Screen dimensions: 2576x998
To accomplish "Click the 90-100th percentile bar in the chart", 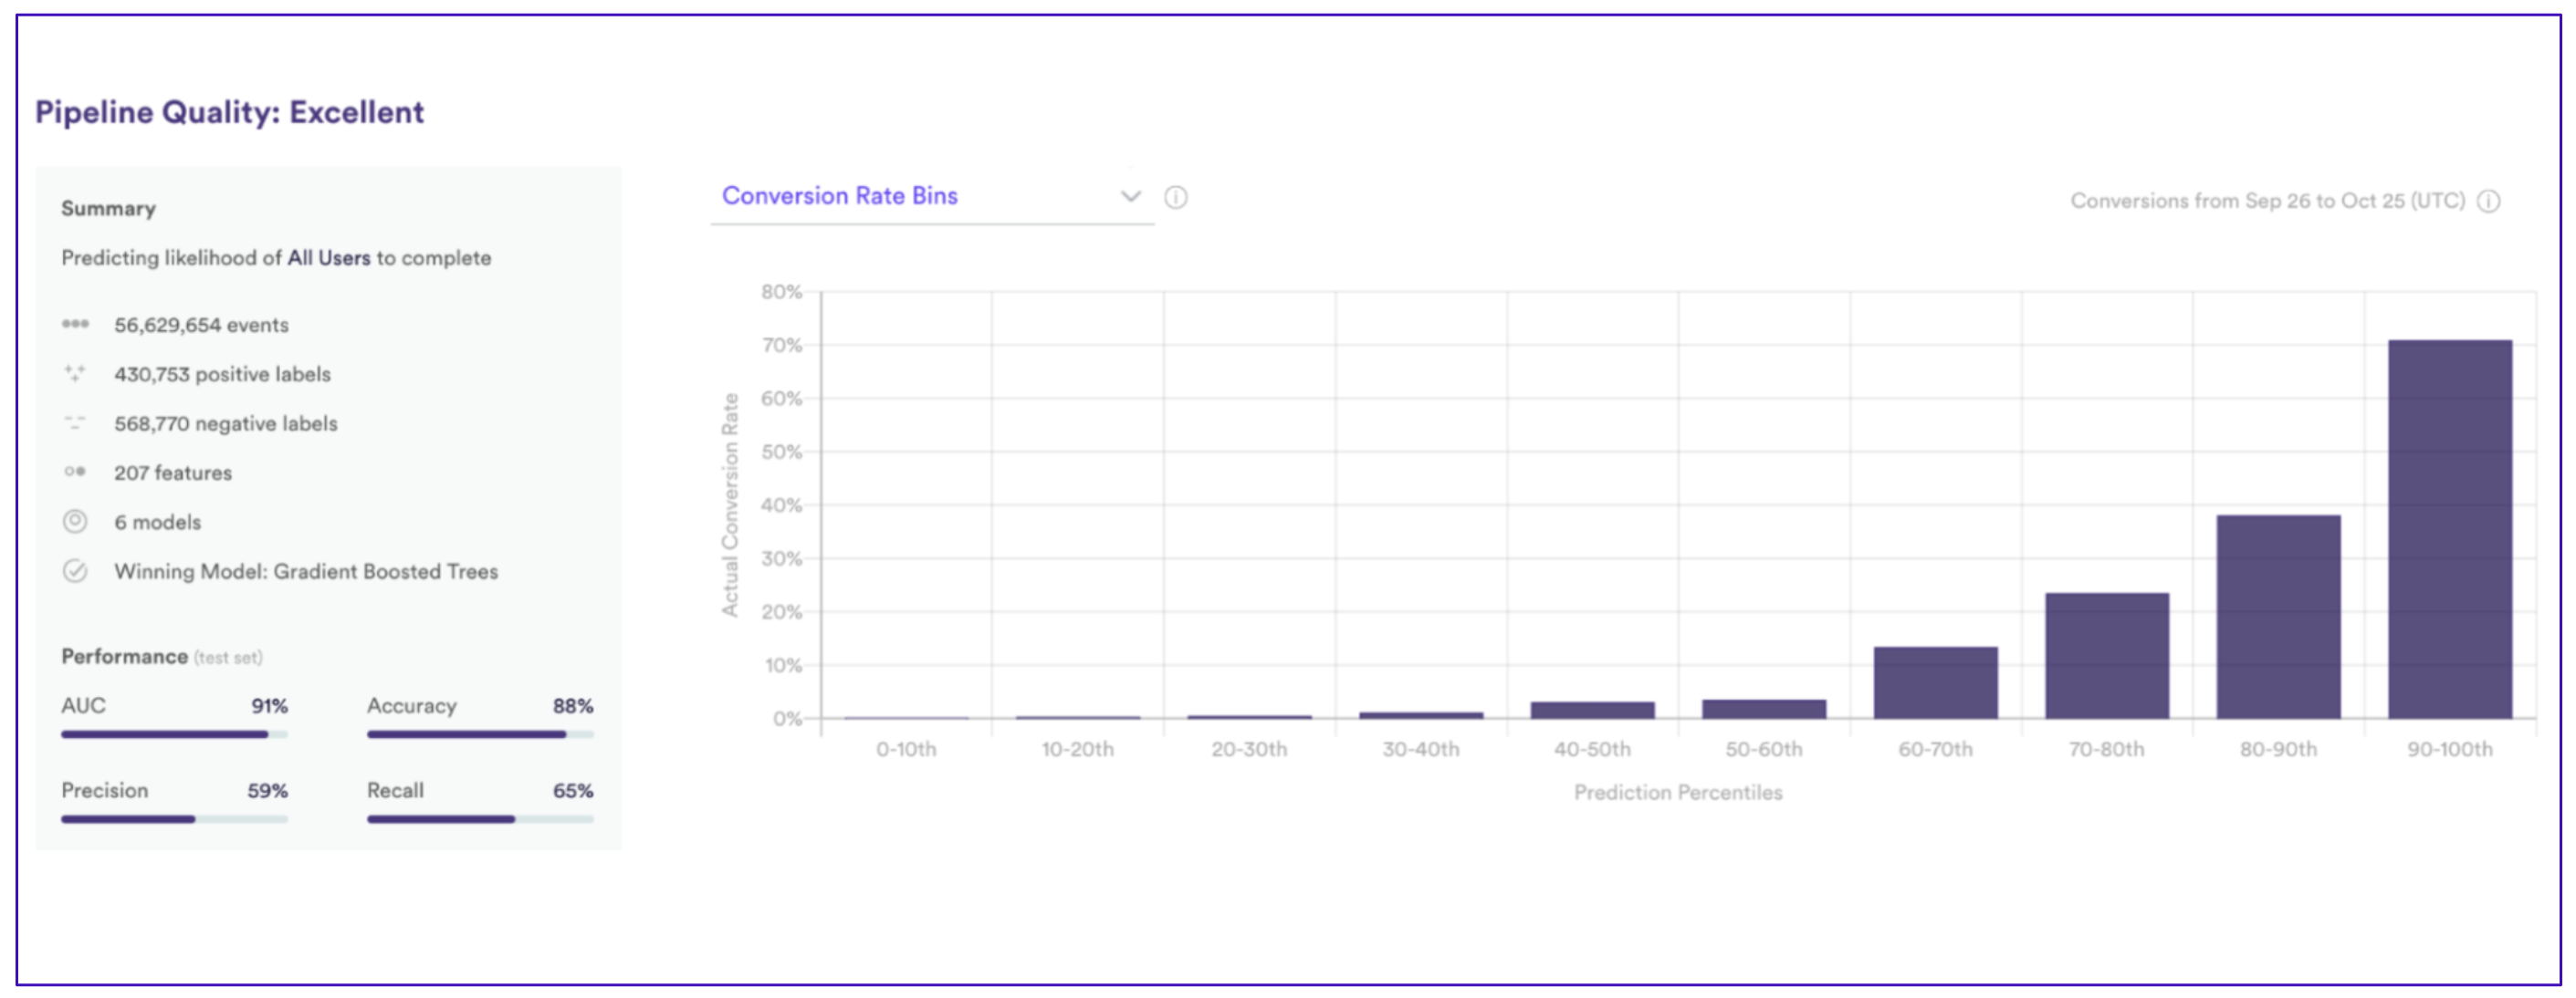I will tap(2450, 529).
